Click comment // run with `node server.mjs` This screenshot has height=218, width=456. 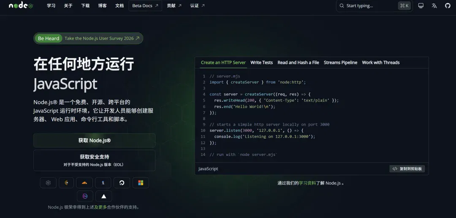(x=244, y=155)
